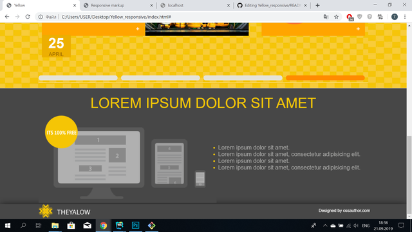
Task: Bookmark this page with the star icon
Action: (x=336, y=17)
